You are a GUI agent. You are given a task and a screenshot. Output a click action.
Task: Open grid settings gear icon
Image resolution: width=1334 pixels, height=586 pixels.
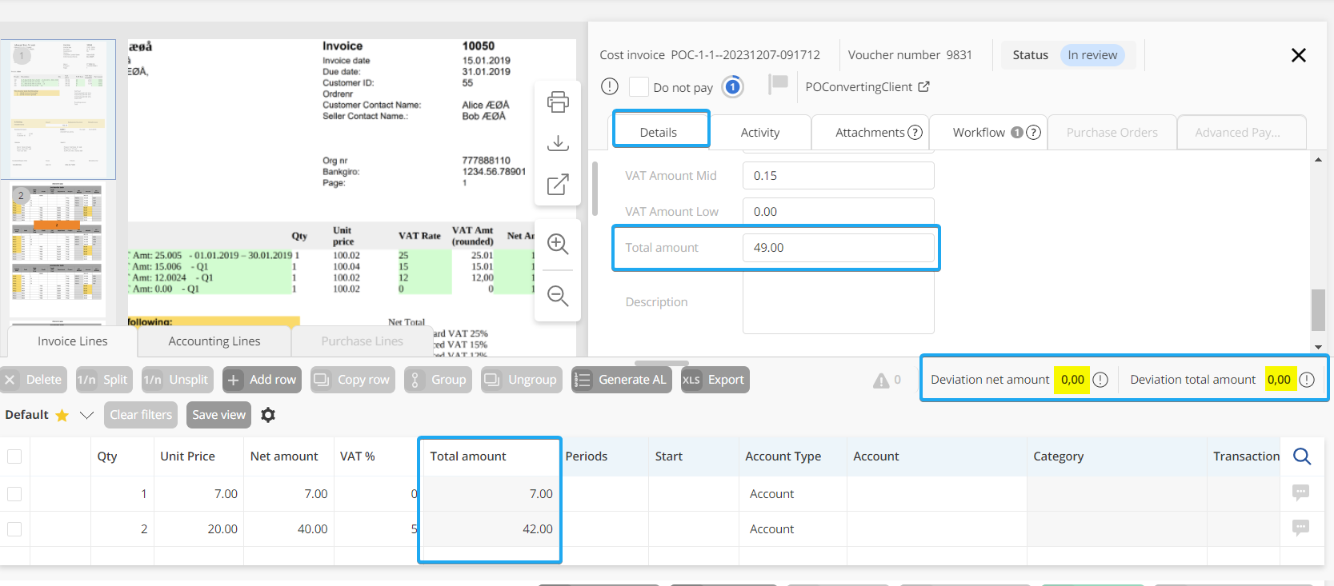pyautogui.click(x=268, y=415)
